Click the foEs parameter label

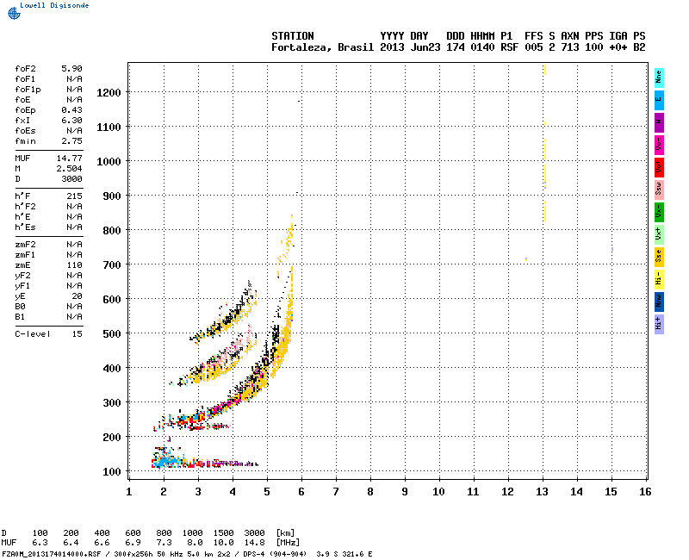tap(25, 131)
